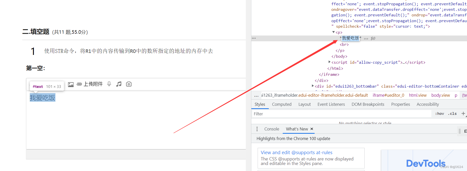
Task: Select the </html> closing tag line
Action: [335, 69]
